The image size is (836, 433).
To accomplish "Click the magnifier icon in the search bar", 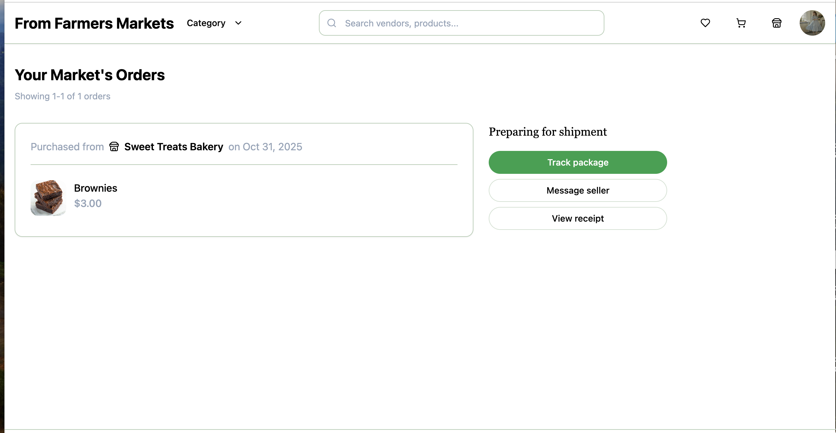I will point(331,23).
